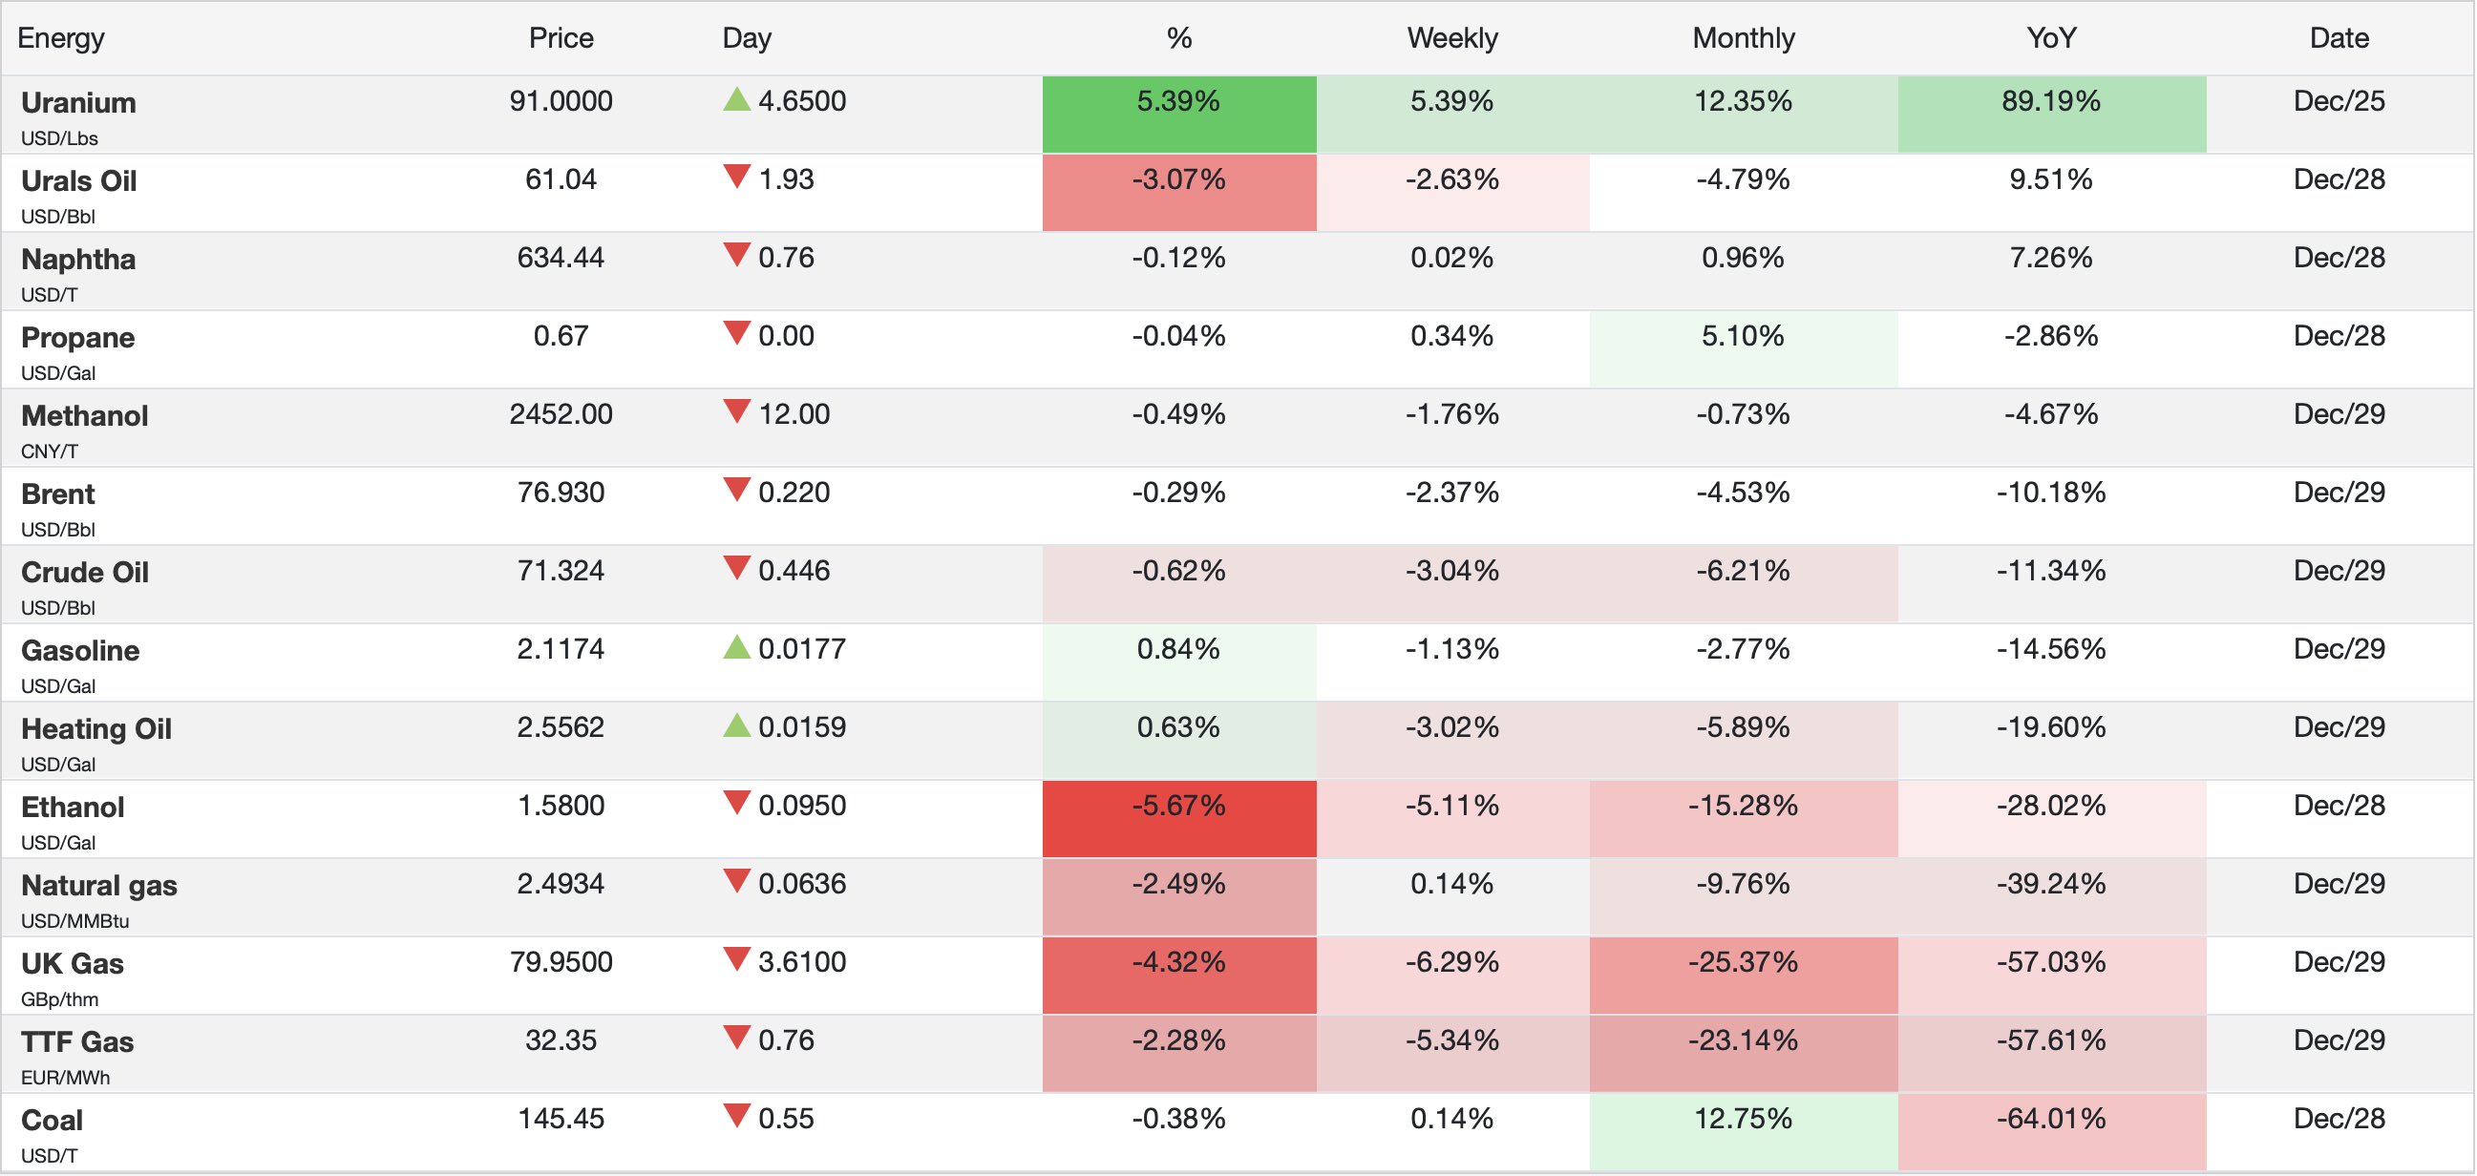Open the TTF Gas commodity link
The width and height of the screenshot is (2477, 1176).
[x=77, y=1042]
